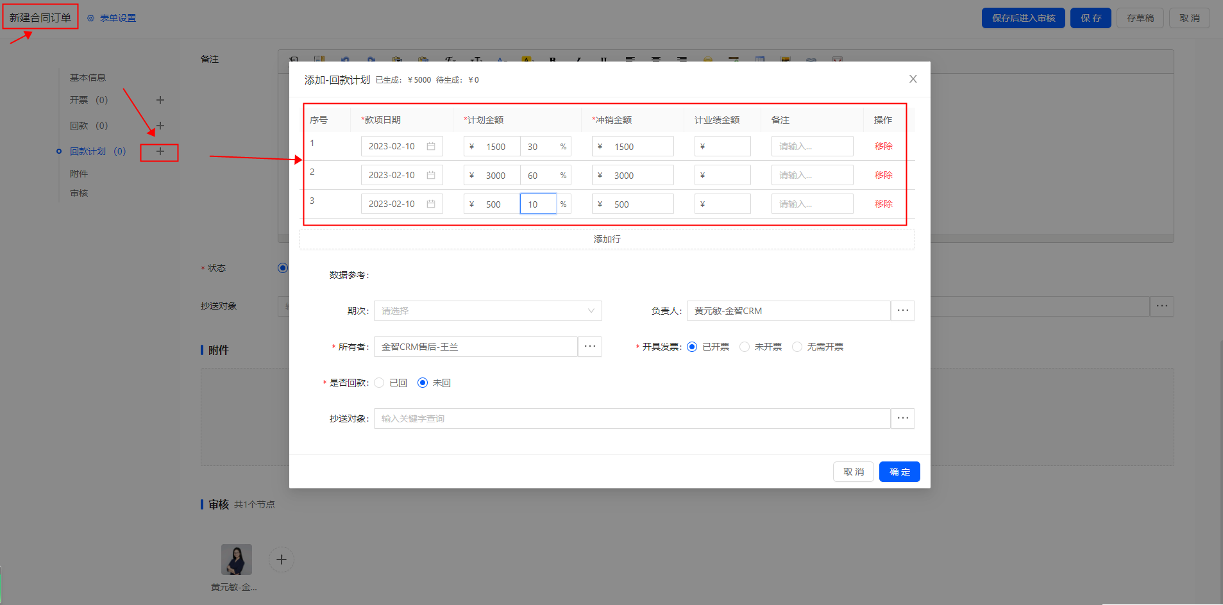Open ellipsis picker for dialog 抄送对象 field
The width and height of the screenshot is (1223, 605).
pos(903,419)
